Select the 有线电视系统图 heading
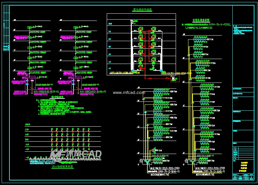Image resolution: width=258 pixels, height=185 pixels. (201, 20)
